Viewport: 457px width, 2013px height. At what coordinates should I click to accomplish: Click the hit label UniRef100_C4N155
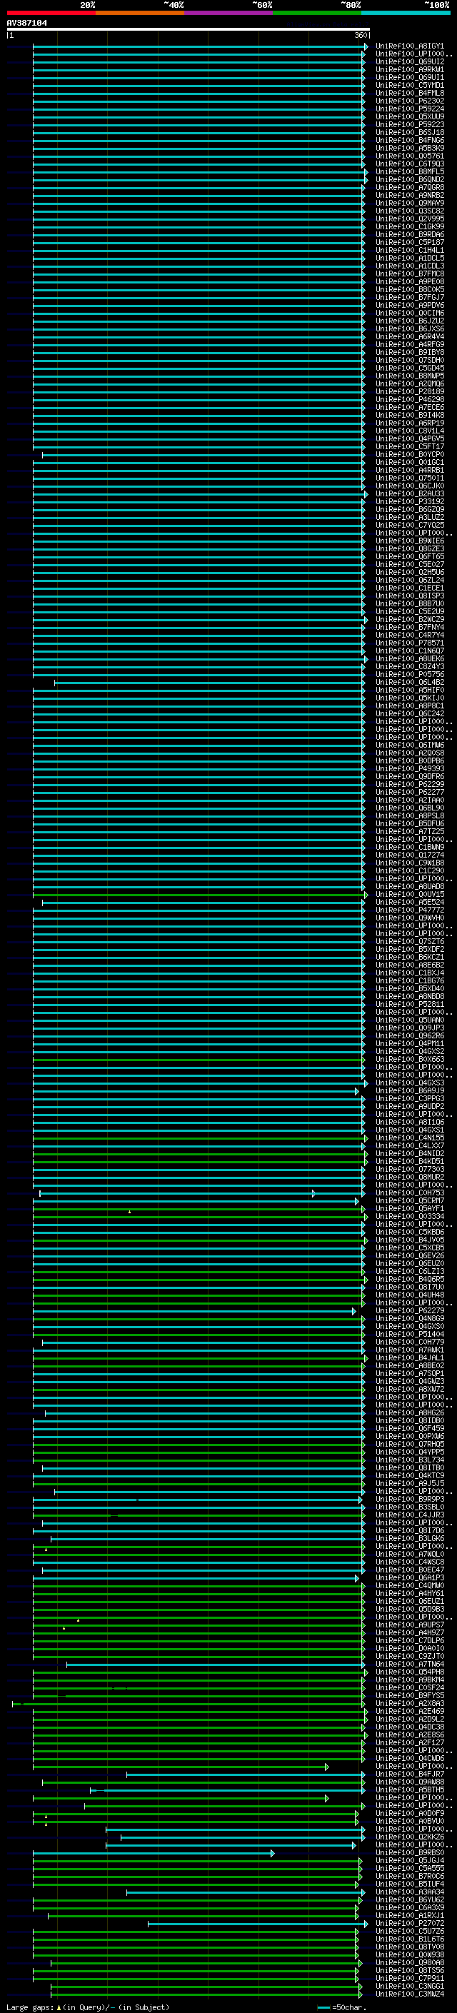coord(410,1138)
